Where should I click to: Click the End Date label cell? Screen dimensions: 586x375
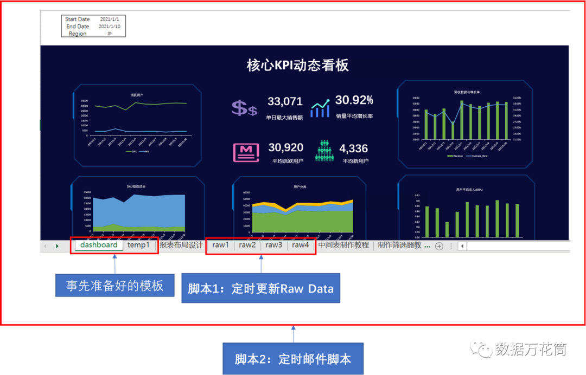[x=78, y=27]
